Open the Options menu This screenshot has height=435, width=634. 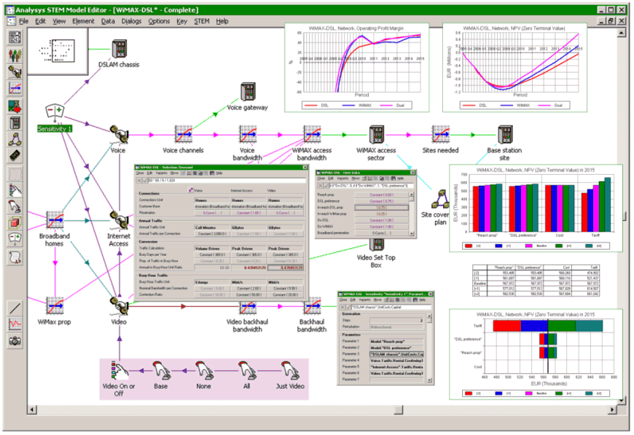pyautogui.click(x=159, y=21)
